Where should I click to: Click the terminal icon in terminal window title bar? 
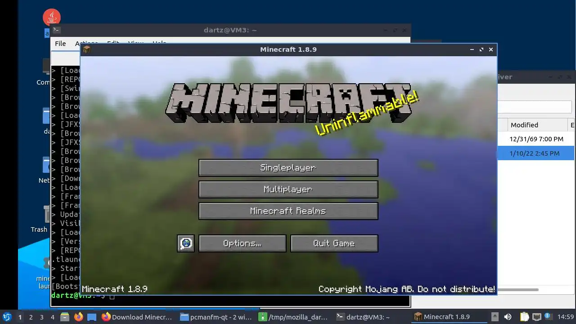[x=56, y=30]
